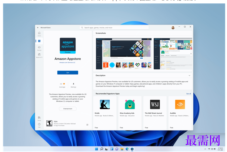Open the Windows Start menu

click(96, 149)
